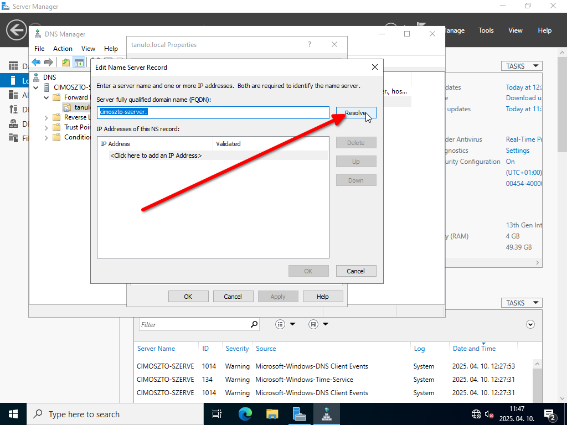
Task: Expand the Trust Points tree node
Action: [x=47, y=127]
